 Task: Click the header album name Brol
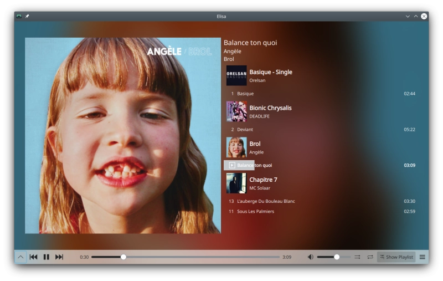coord(229,59)
